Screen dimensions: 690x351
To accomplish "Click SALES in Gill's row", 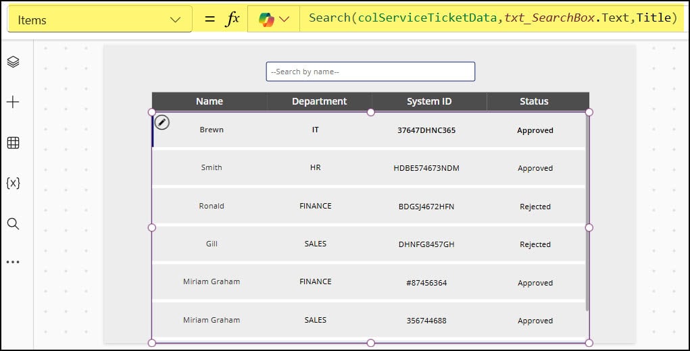I will click(x=316, y=244).
